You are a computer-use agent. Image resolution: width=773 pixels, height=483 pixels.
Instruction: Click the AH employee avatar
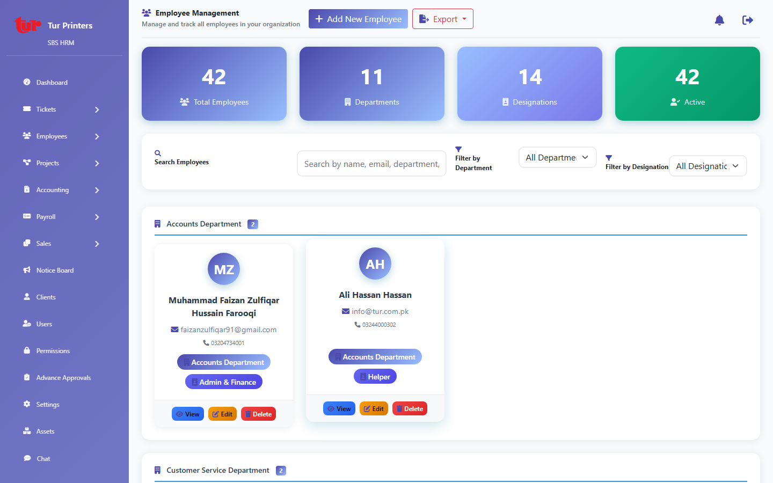(x=375, y=264)
